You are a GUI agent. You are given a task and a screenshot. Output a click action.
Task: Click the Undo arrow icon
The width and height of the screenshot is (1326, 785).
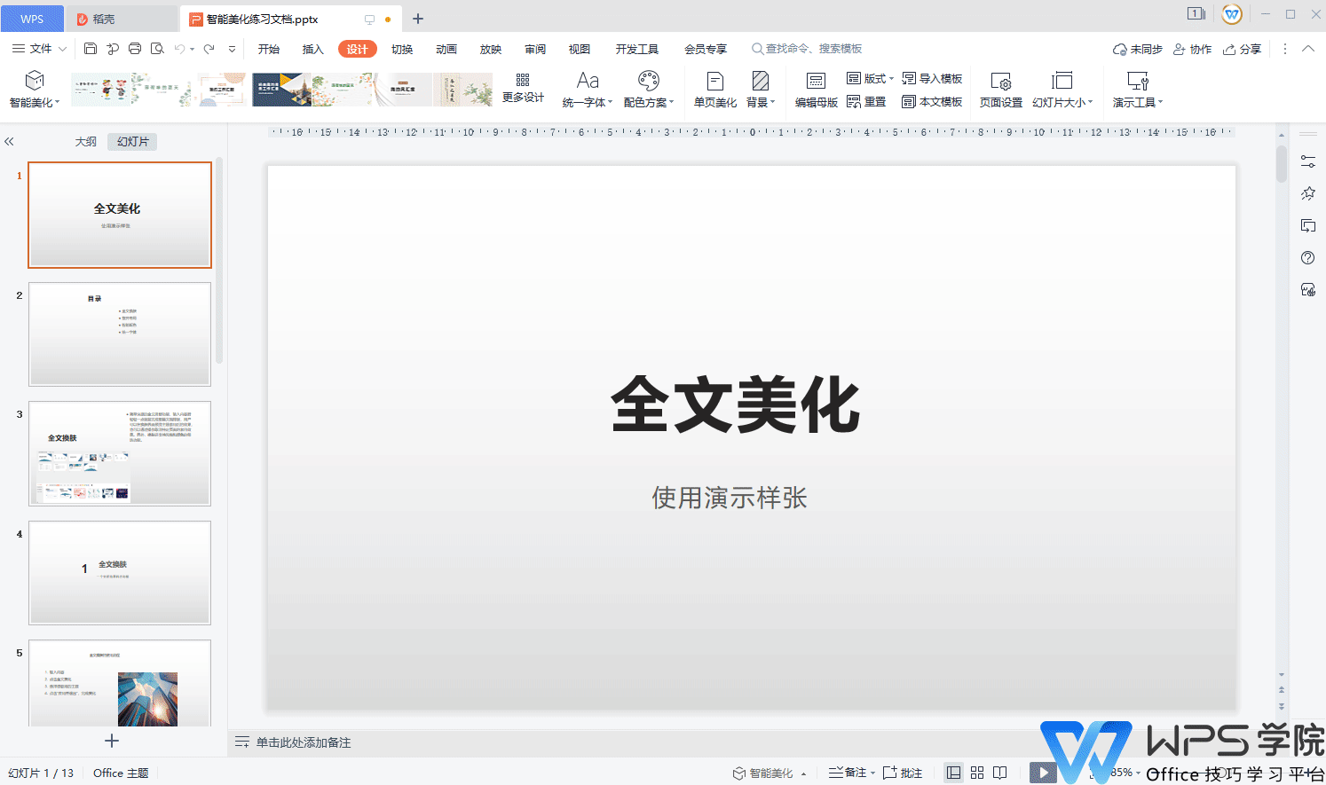click(180, 49)
